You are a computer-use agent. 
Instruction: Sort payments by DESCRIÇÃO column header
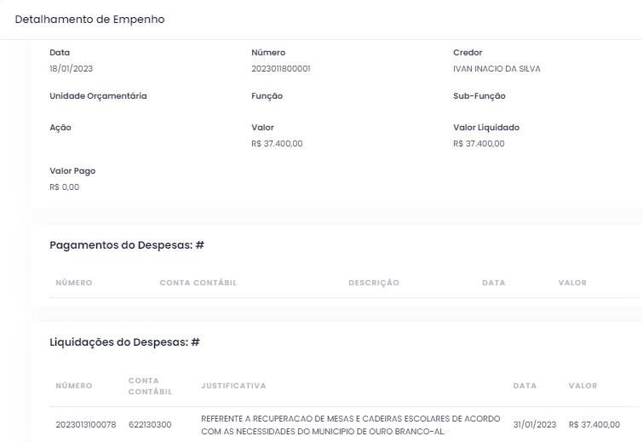[373, 283]
